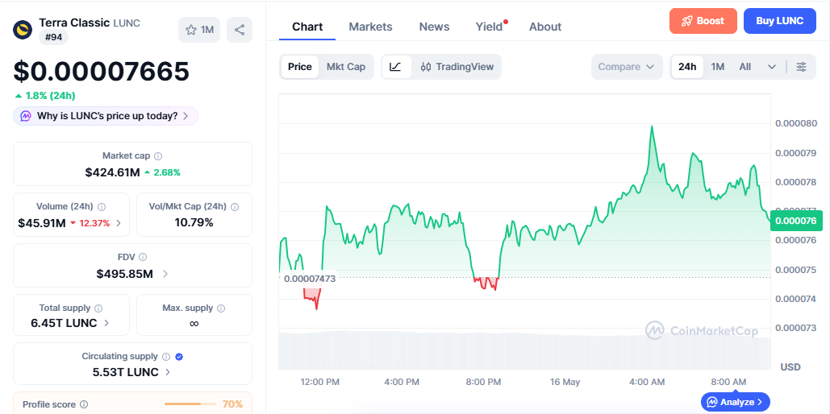Click the 5.53T LUNC circulating supply value
830x414 pixels.
pos(126,372)
